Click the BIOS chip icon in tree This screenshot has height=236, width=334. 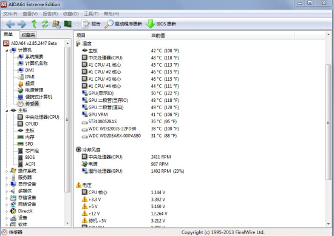coord(21,158)
